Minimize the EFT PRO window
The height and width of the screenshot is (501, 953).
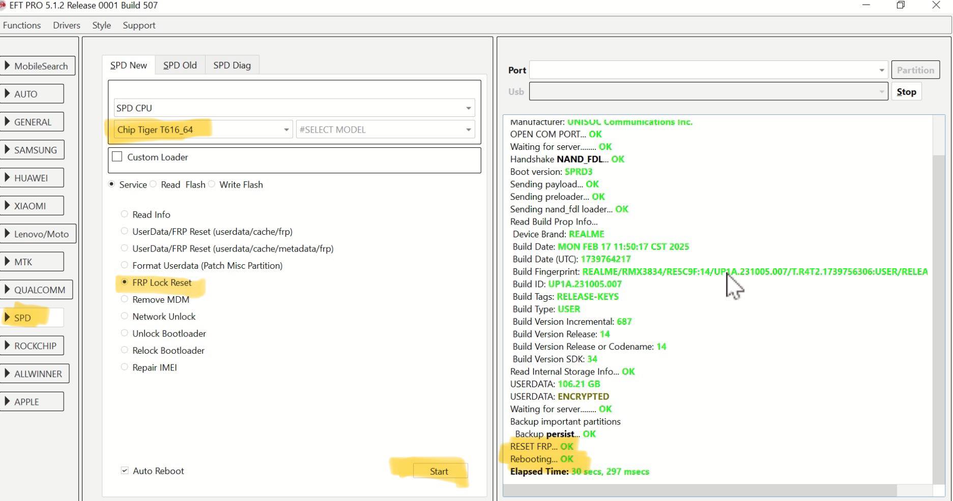tap(867, 5)
